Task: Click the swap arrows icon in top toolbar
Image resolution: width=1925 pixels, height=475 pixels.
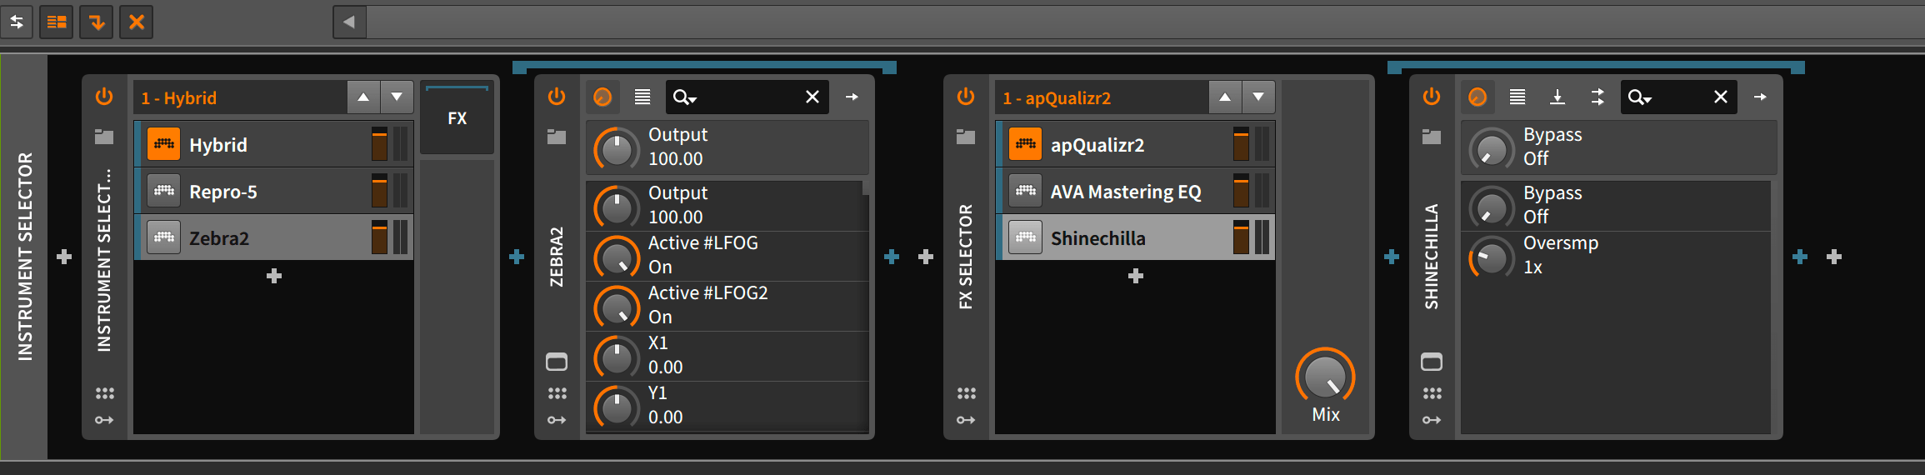Action: tap(17, 22)
